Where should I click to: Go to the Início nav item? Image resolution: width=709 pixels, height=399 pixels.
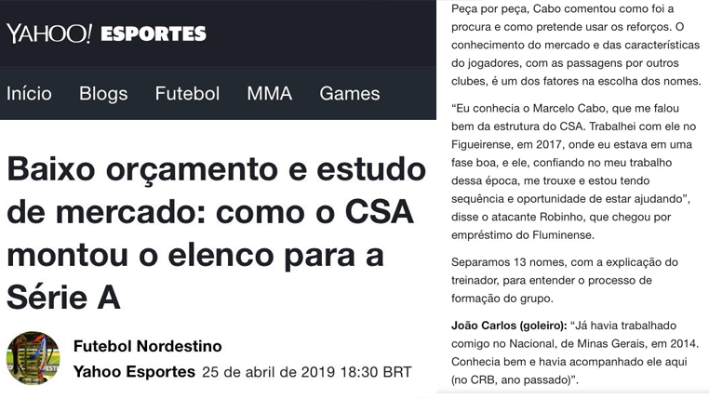[x=29, y=94]
